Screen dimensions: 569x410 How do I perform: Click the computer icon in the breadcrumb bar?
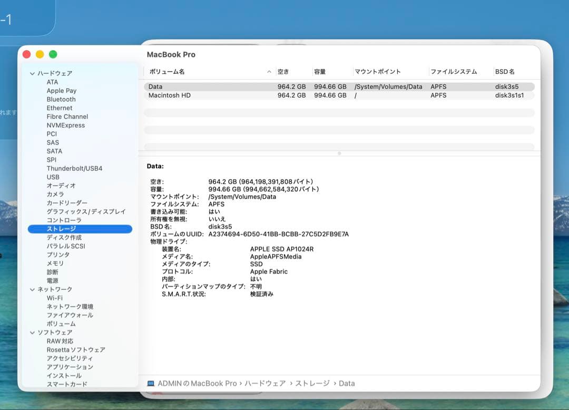152,383
